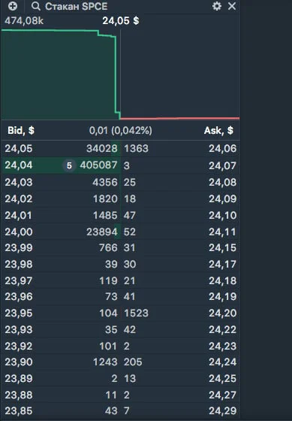Select ask price 24,07

click(x=222, y=165)
